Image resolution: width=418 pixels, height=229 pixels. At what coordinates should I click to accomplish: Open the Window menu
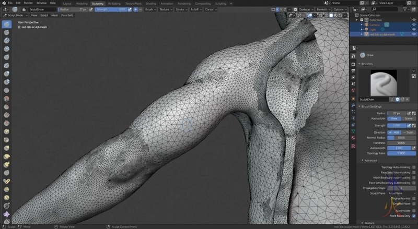[41, 3]
